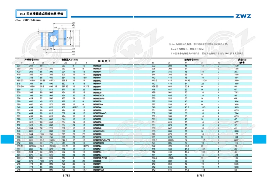
Task: Select bearing code HSB560/YAD
Action: (100, 113)
